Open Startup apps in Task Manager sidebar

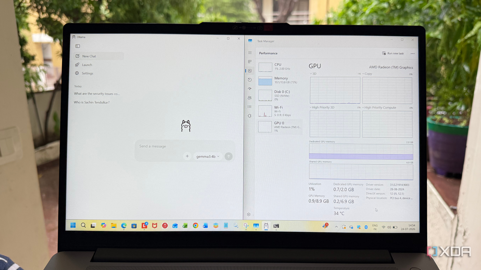pos(250,89)
